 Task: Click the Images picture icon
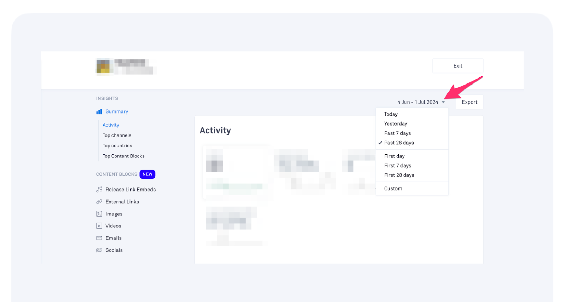[x=99, y=214]
